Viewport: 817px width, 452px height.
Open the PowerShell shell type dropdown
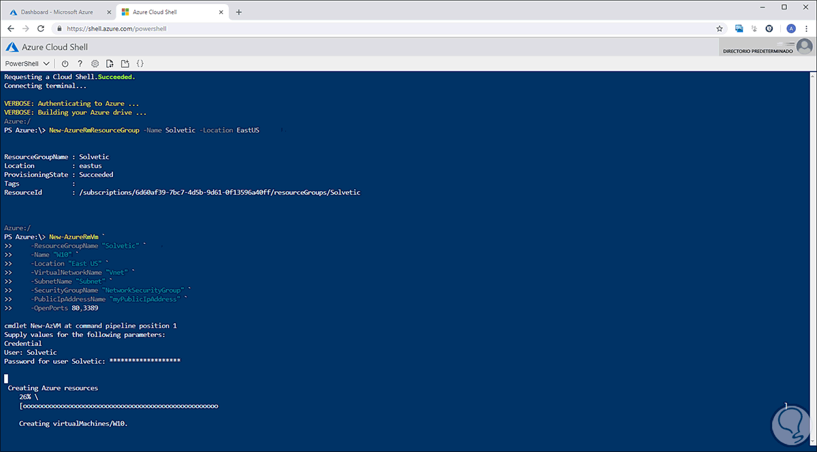pyautogui.click(x=27, y=63)
